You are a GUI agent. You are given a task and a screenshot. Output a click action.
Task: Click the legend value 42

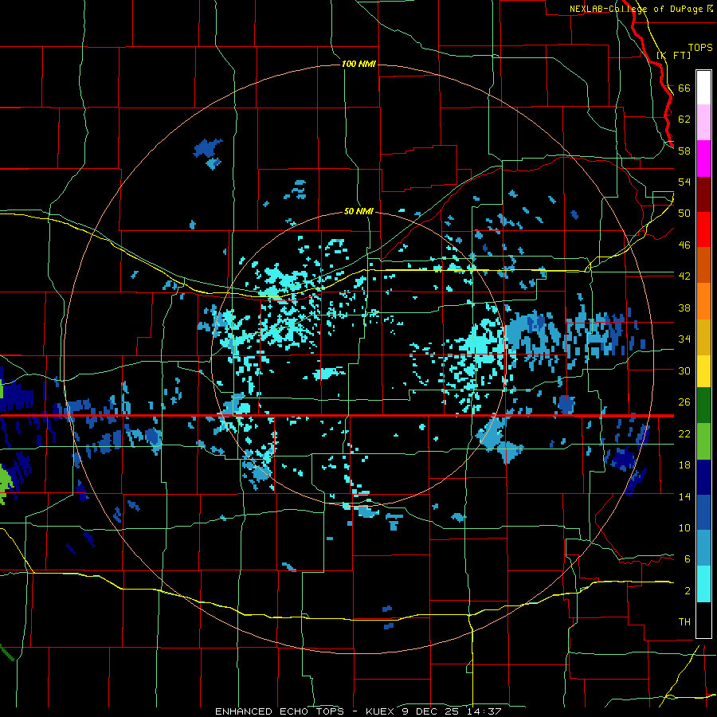pos(684,276)
